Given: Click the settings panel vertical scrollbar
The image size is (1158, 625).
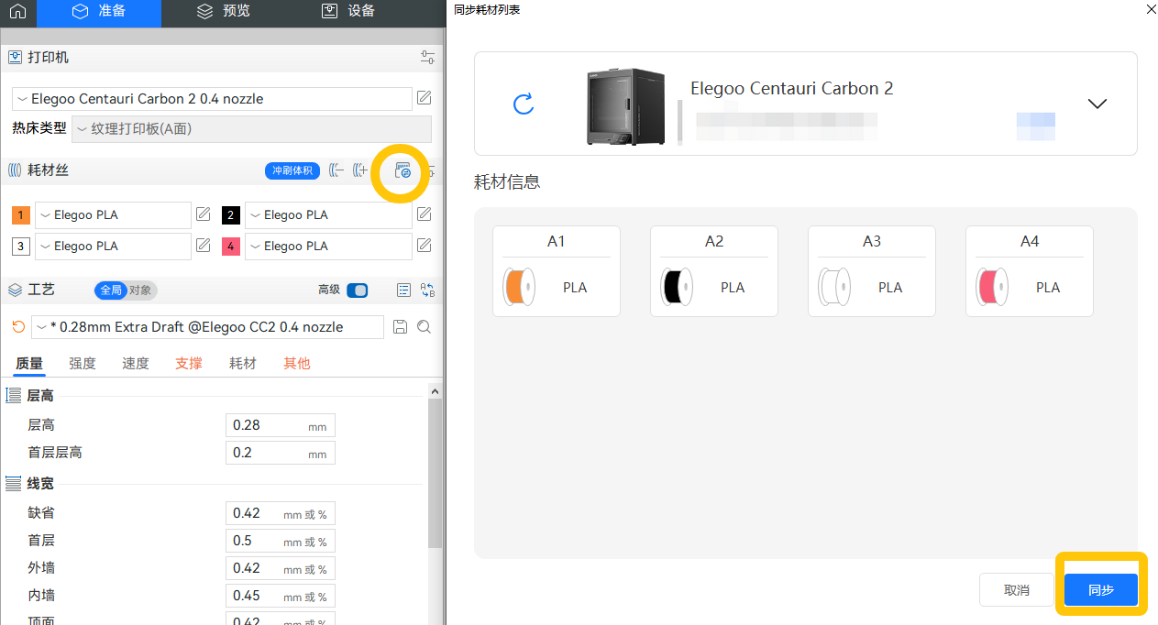Looking at the screenshot, I should [x=436, y=472].
